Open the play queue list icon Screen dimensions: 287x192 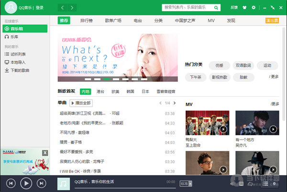[265, 183]
